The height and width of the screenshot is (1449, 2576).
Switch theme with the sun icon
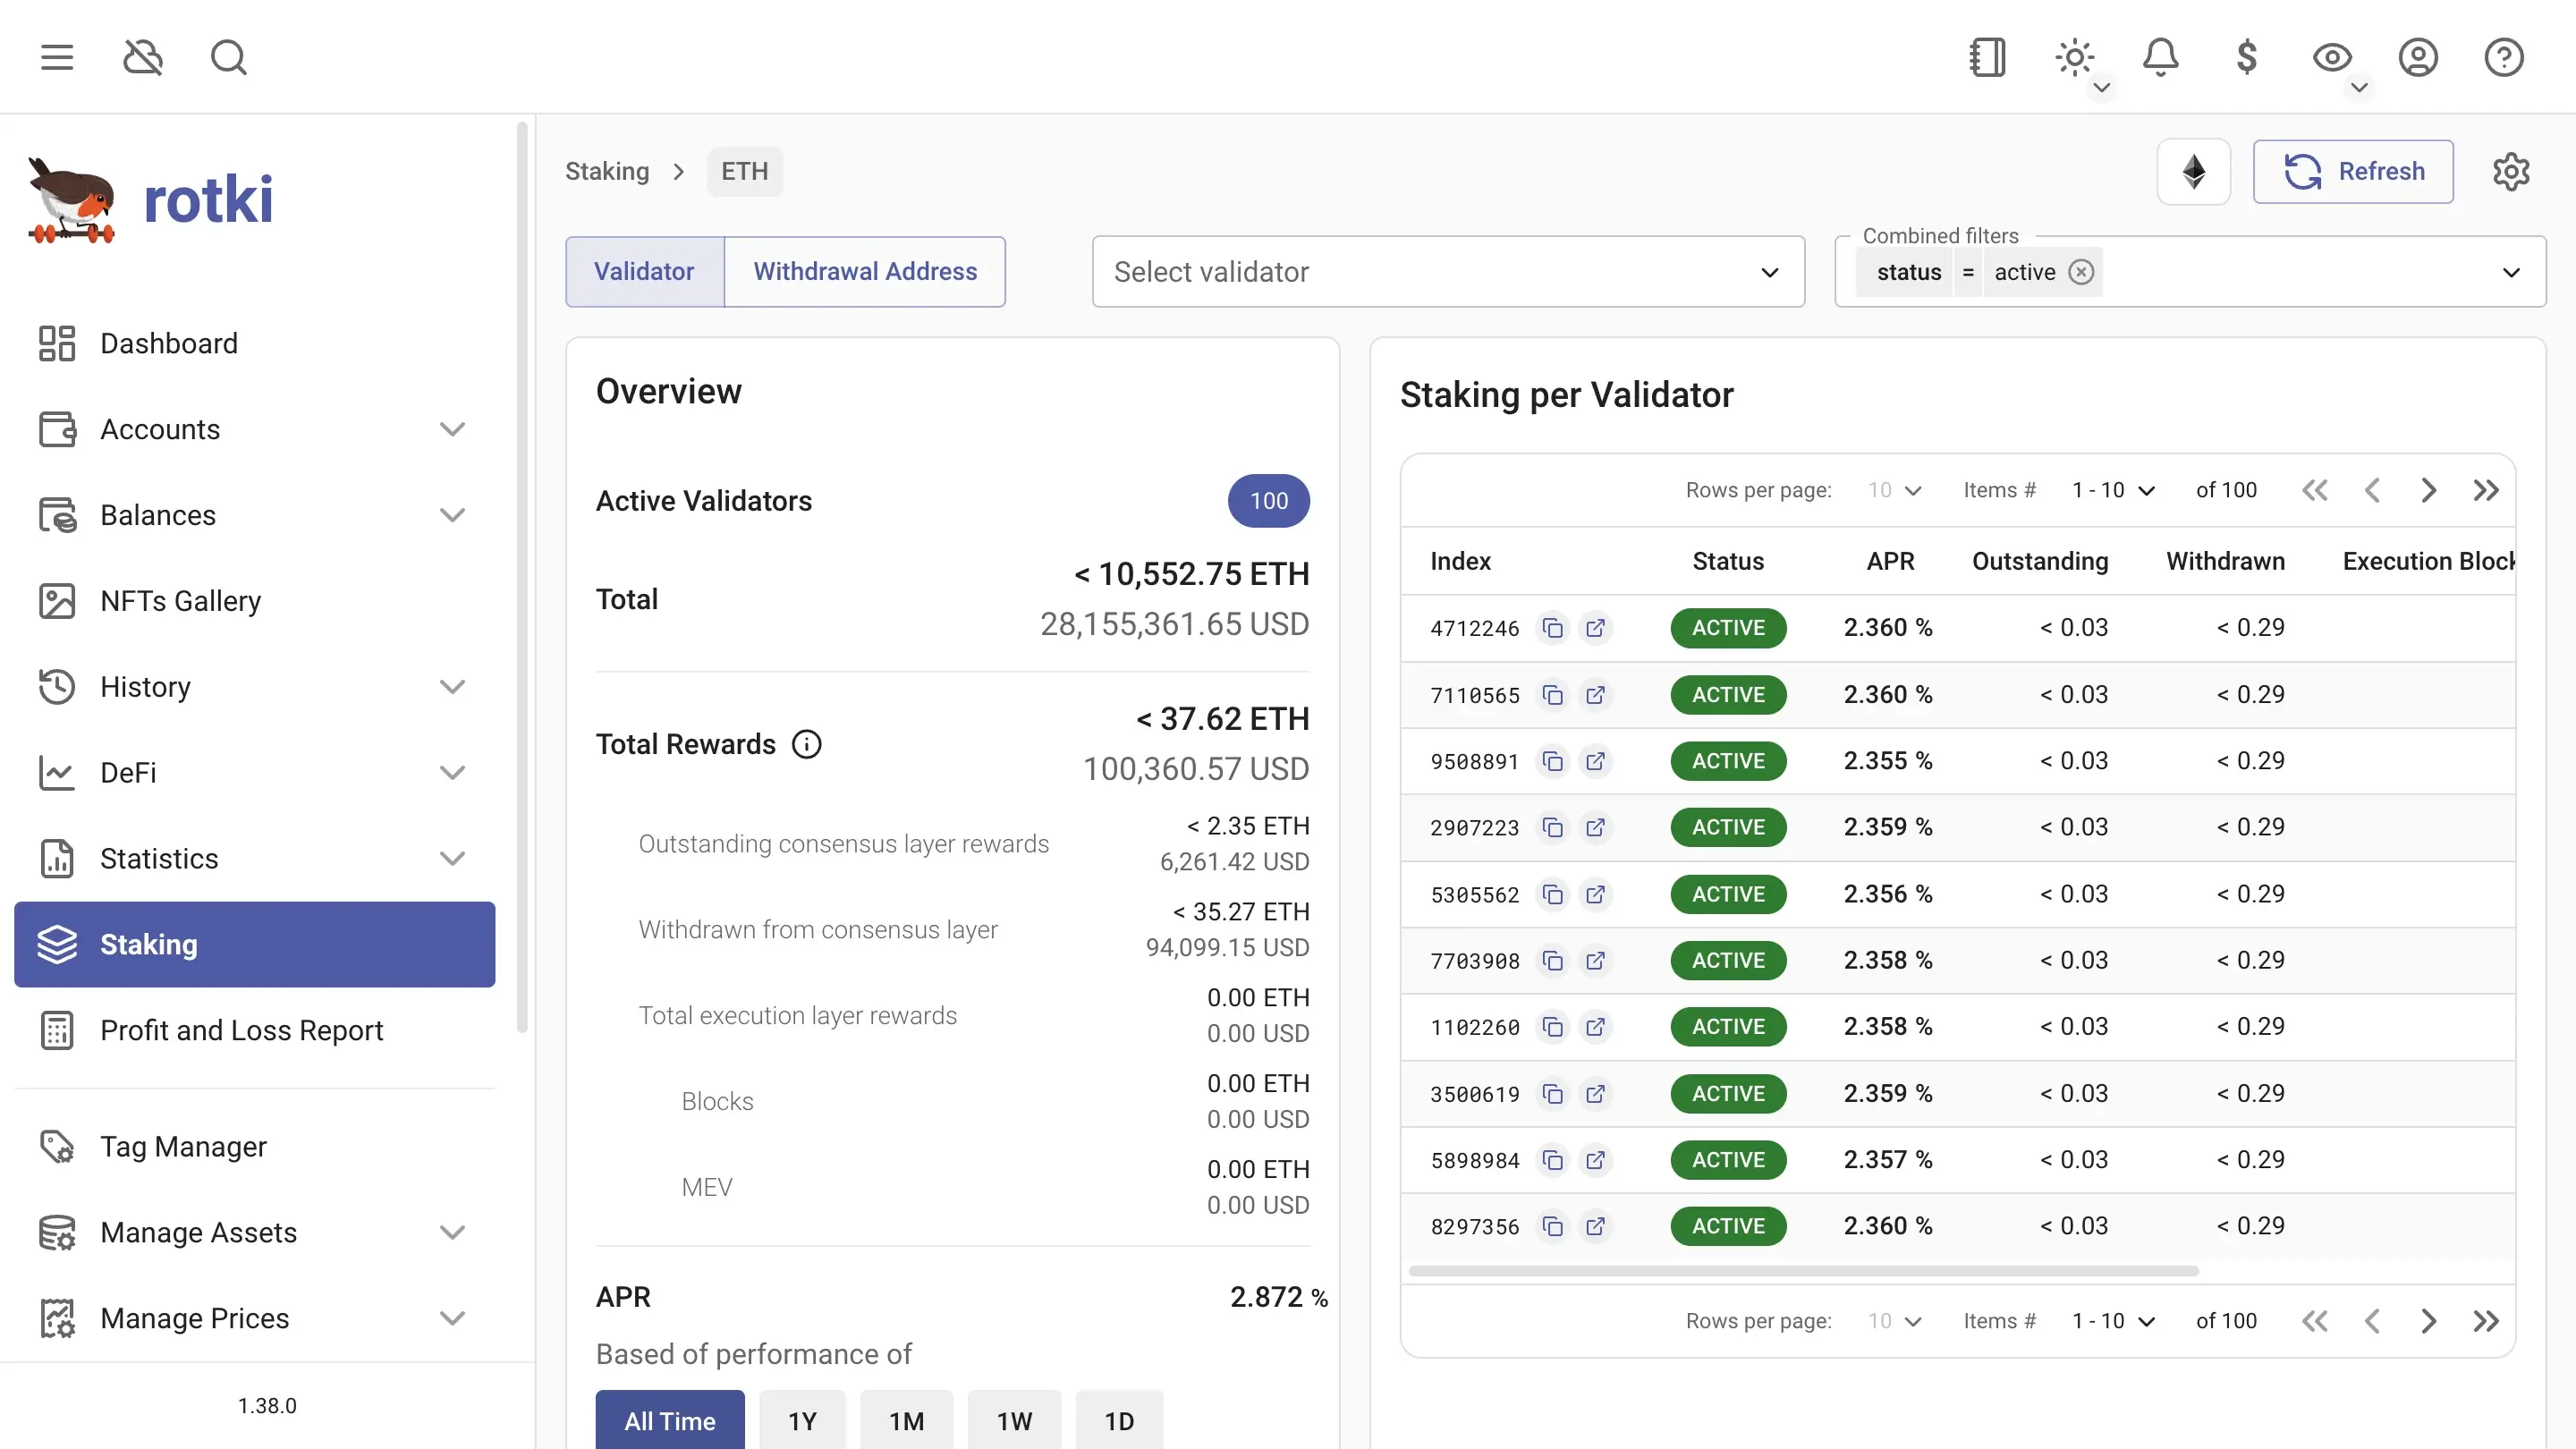click(x=2074, y=57)
